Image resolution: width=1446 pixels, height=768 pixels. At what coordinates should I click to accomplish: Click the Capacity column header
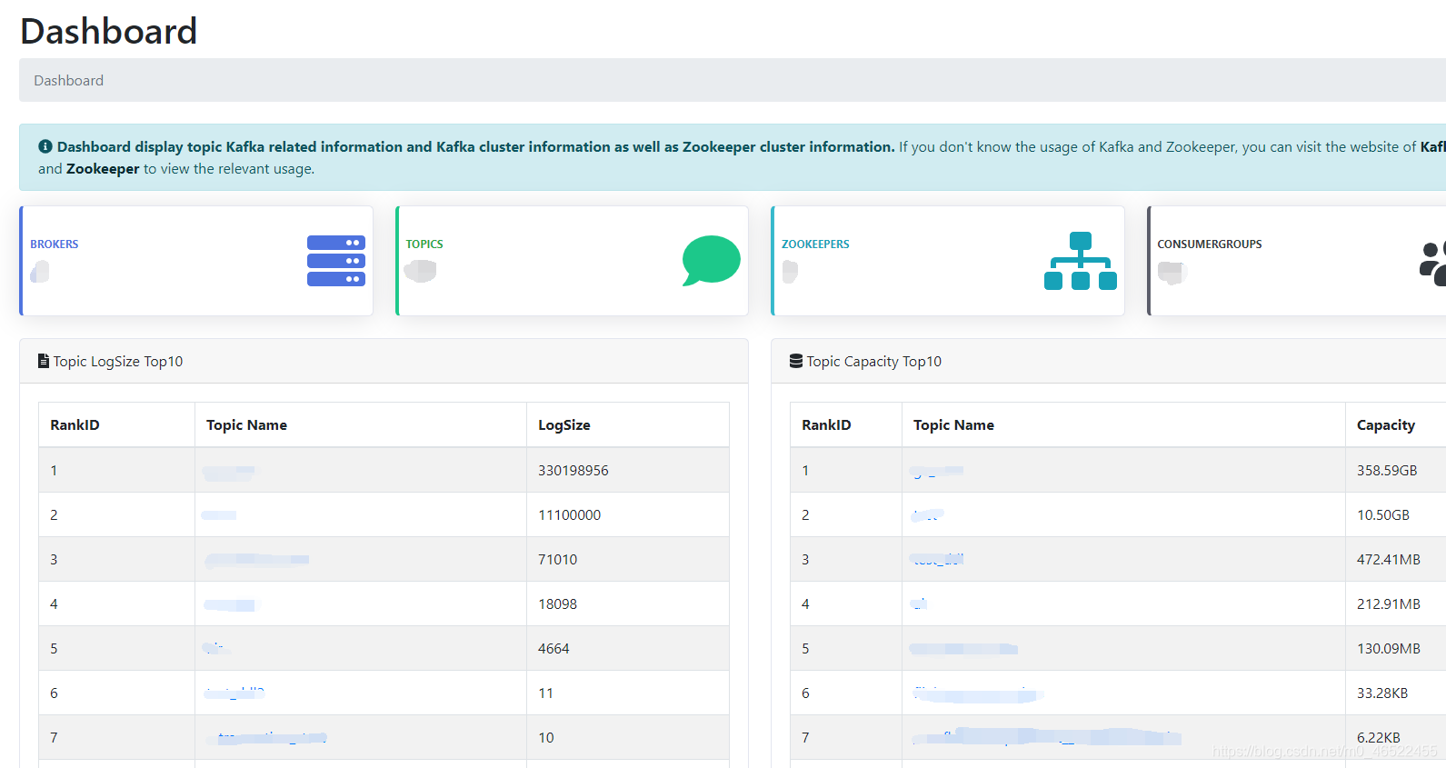1386,425
